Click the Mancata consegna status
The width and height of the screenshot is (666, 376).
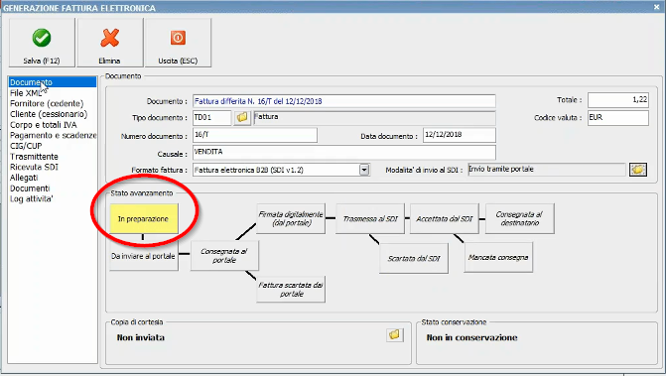click(x=498, y=257)
